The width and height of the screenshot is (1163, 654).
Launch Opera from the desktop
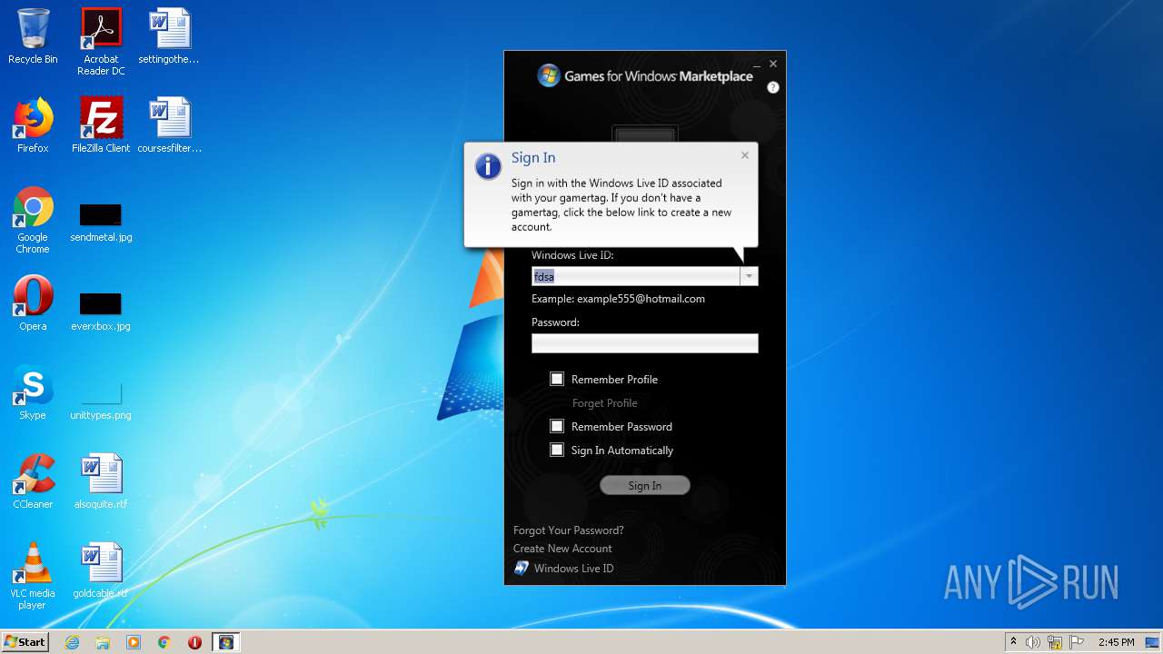33,303
